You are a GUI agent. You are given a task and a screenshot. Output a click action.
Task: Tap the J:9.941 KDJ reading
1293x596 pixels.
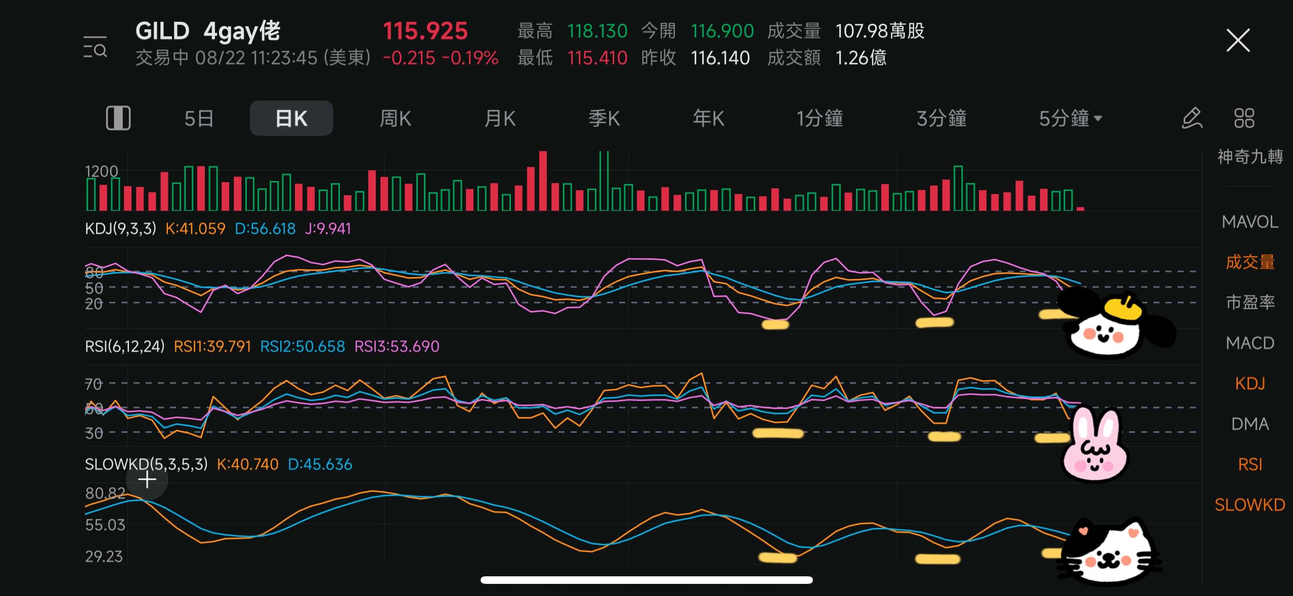pos(328,228)
